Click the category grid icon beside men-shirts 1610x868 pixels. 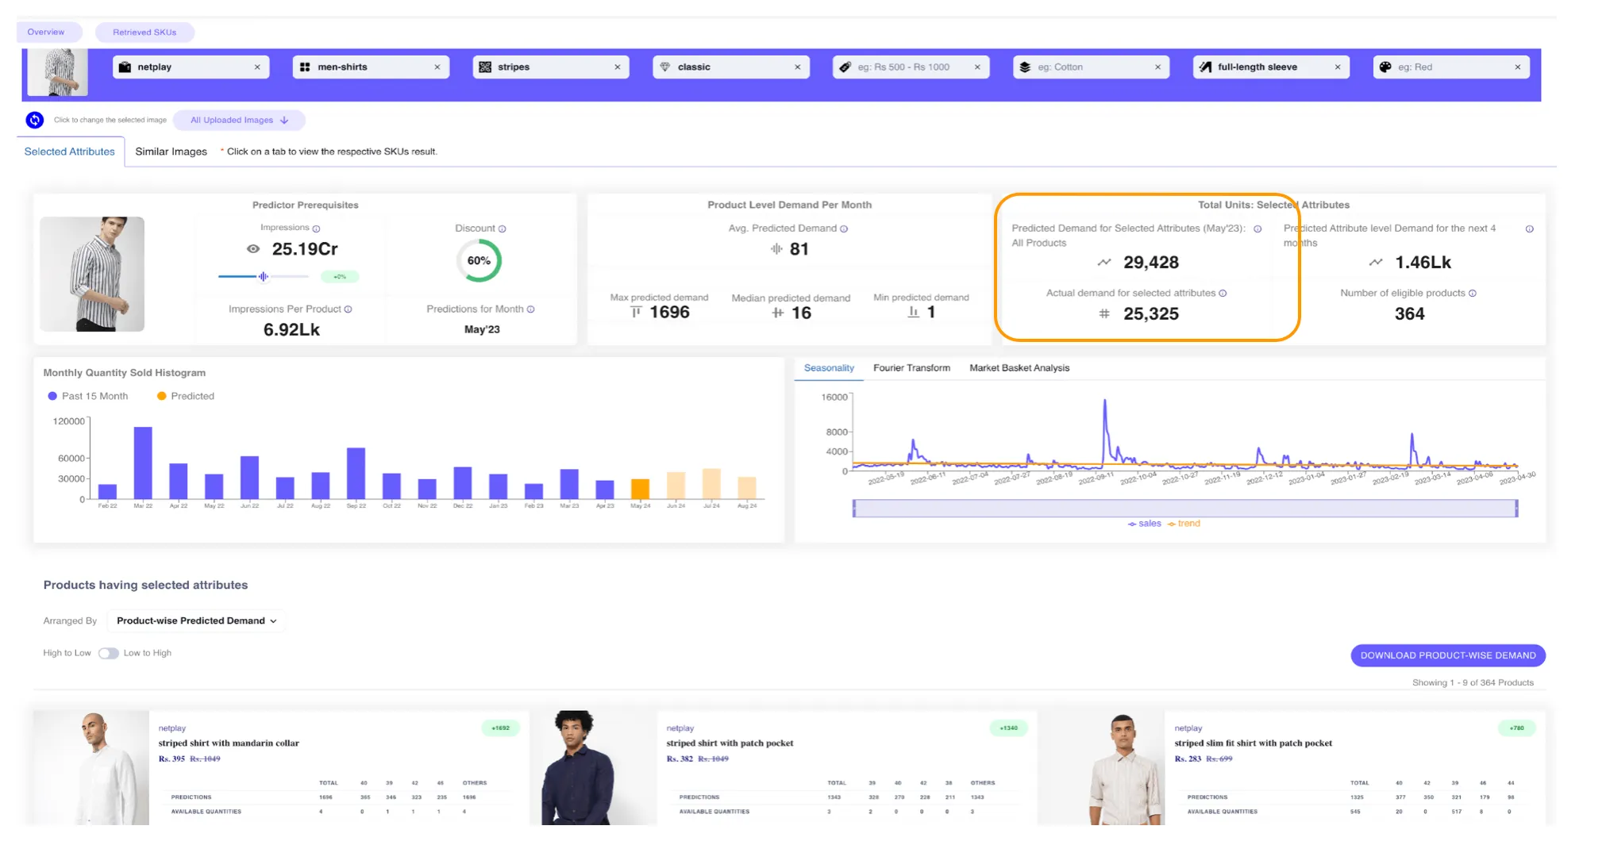point(305,67)
